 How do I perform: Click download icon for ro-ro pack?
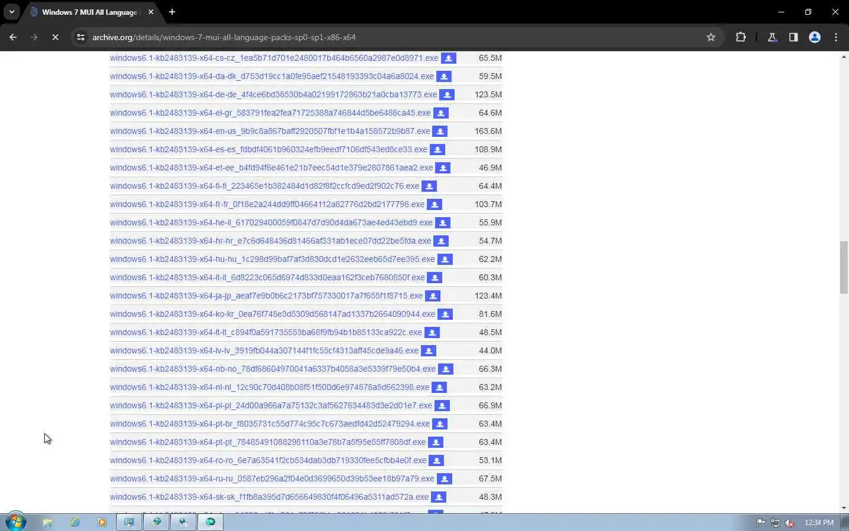click(436, 461)
